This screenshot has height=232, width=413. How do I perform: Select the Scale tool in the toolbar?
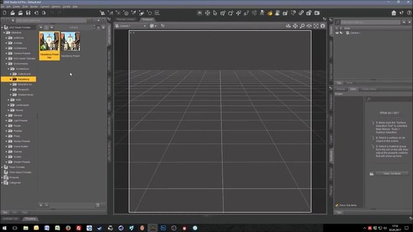coord(247,13)
